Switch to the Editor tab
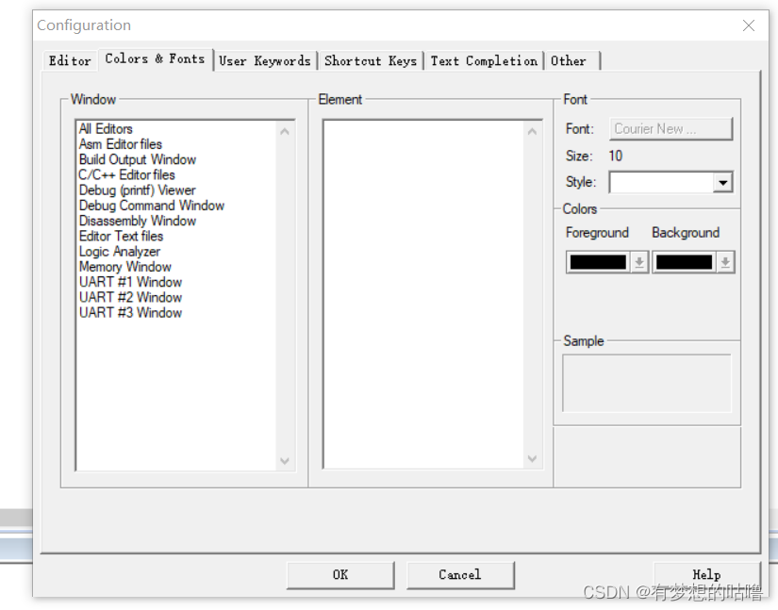The height and width of the screenshot is (610, 778). [x=70, y=61]
